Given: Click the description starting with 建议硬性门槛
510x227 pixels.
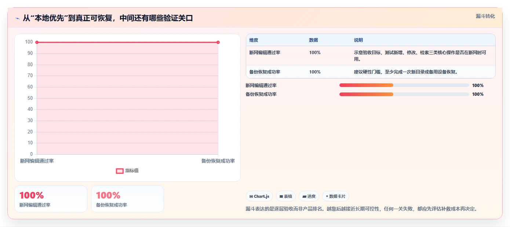Looking at the screenshot, I should click(406, 72).
